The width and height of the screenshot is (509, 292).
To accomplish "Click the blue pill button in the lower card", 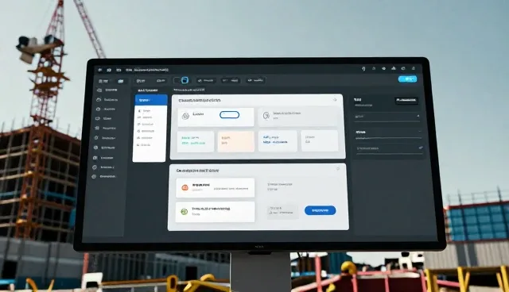I will pos(320,210).
